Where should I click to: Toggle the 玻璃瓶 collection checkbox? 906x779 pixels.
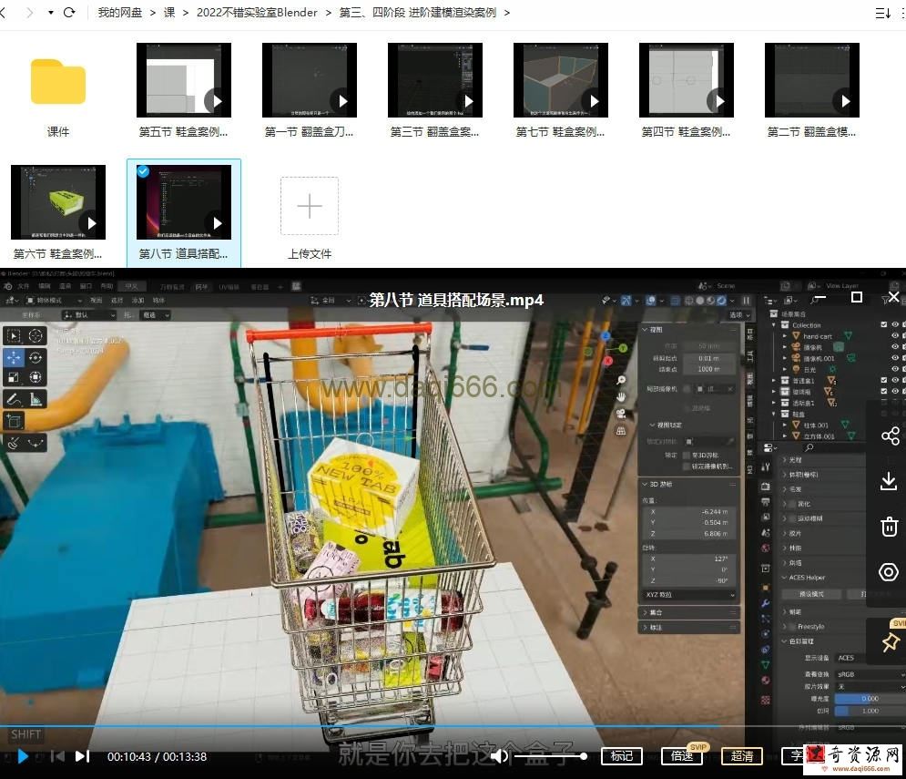point(883,391)
